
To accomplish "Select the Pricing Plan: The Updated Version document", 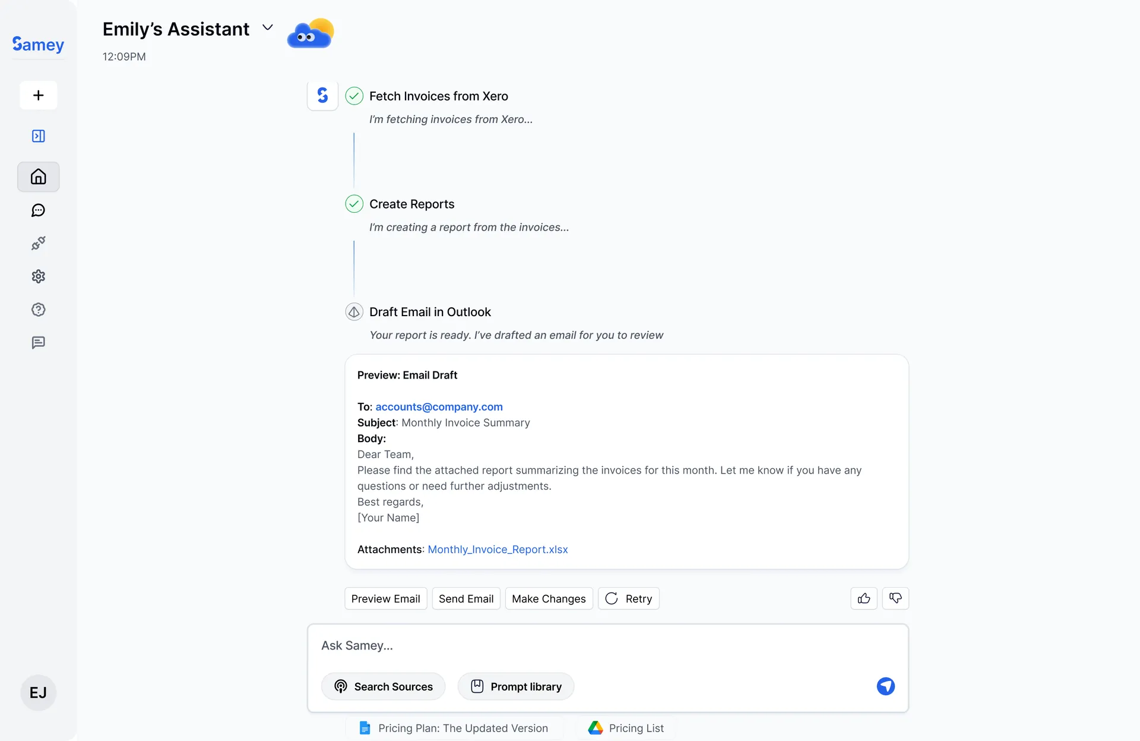I will pos(454,728).
